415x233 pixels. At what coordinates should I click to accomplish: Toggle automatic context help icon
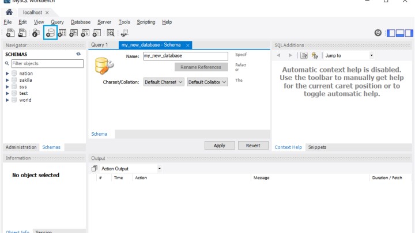coord(315,55)
